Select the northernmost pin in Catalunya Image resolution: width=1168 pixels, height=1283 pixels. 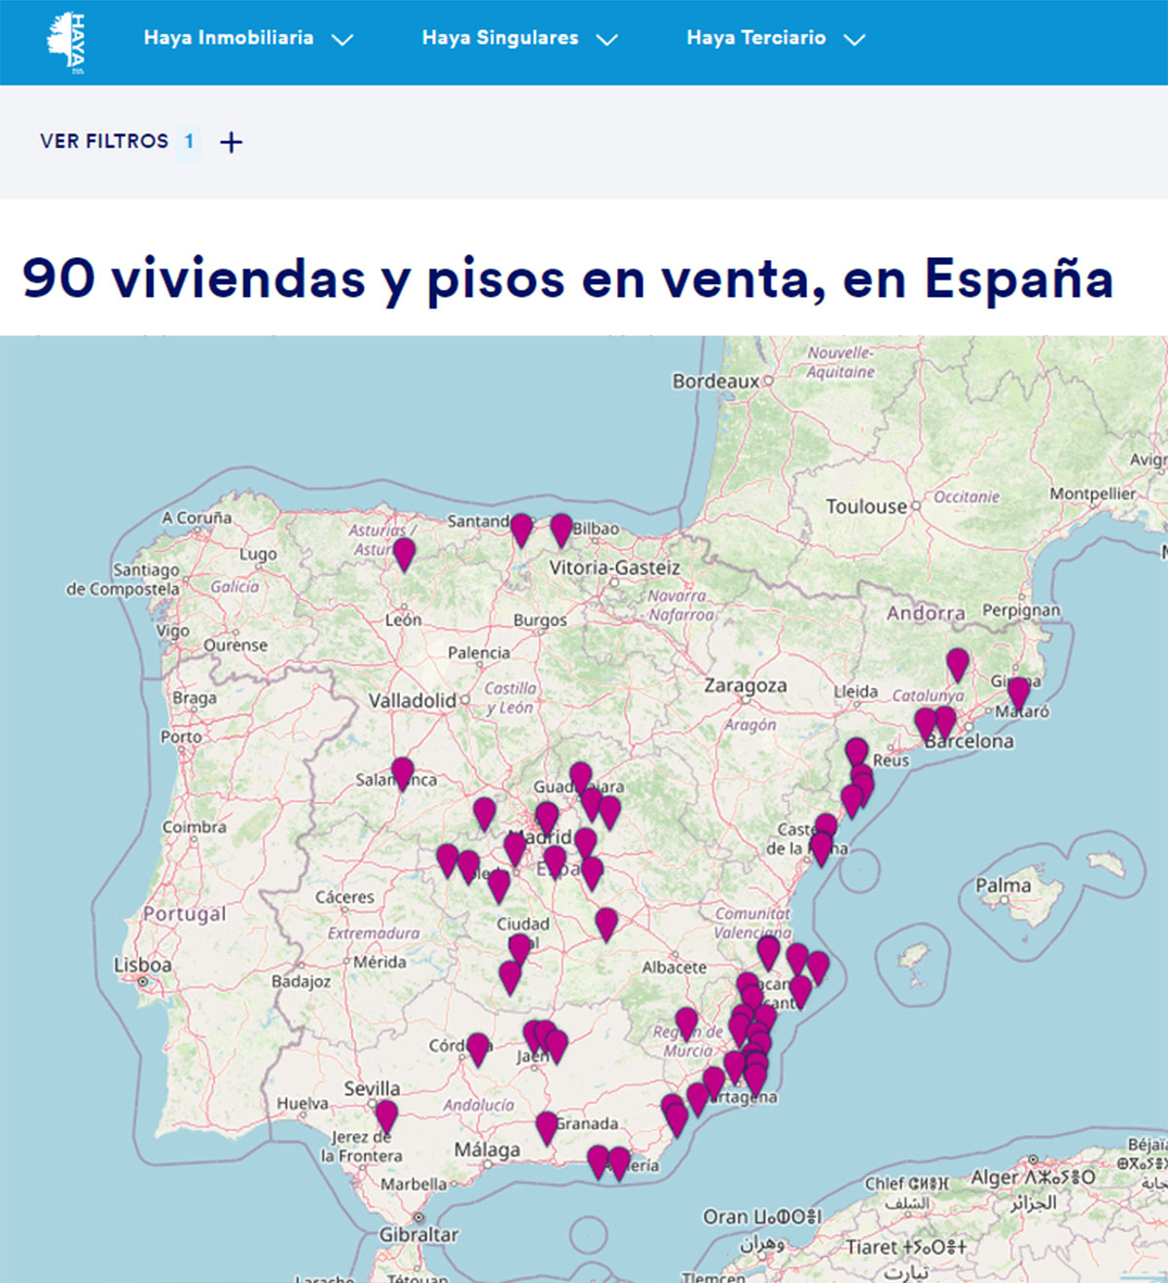[x=958, y=663]
